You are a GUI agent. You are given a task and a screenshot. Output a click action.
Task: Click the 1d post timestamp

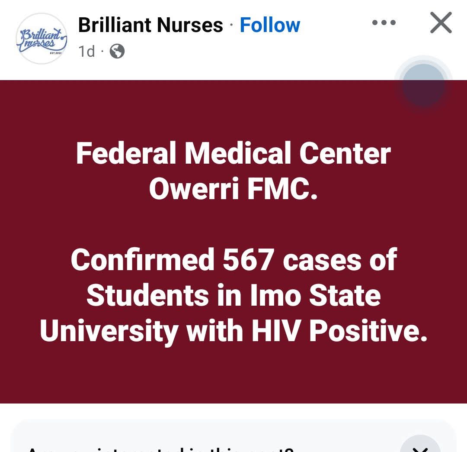pyautogui.click(x=86, y=52)
